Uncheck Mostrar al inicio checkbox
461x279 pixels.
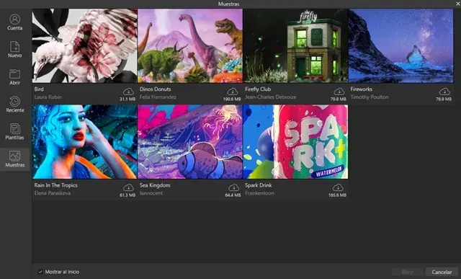pos(40,272)
